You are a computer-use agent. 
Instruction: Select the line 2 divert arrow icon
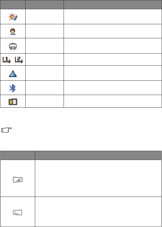[19, 60]
